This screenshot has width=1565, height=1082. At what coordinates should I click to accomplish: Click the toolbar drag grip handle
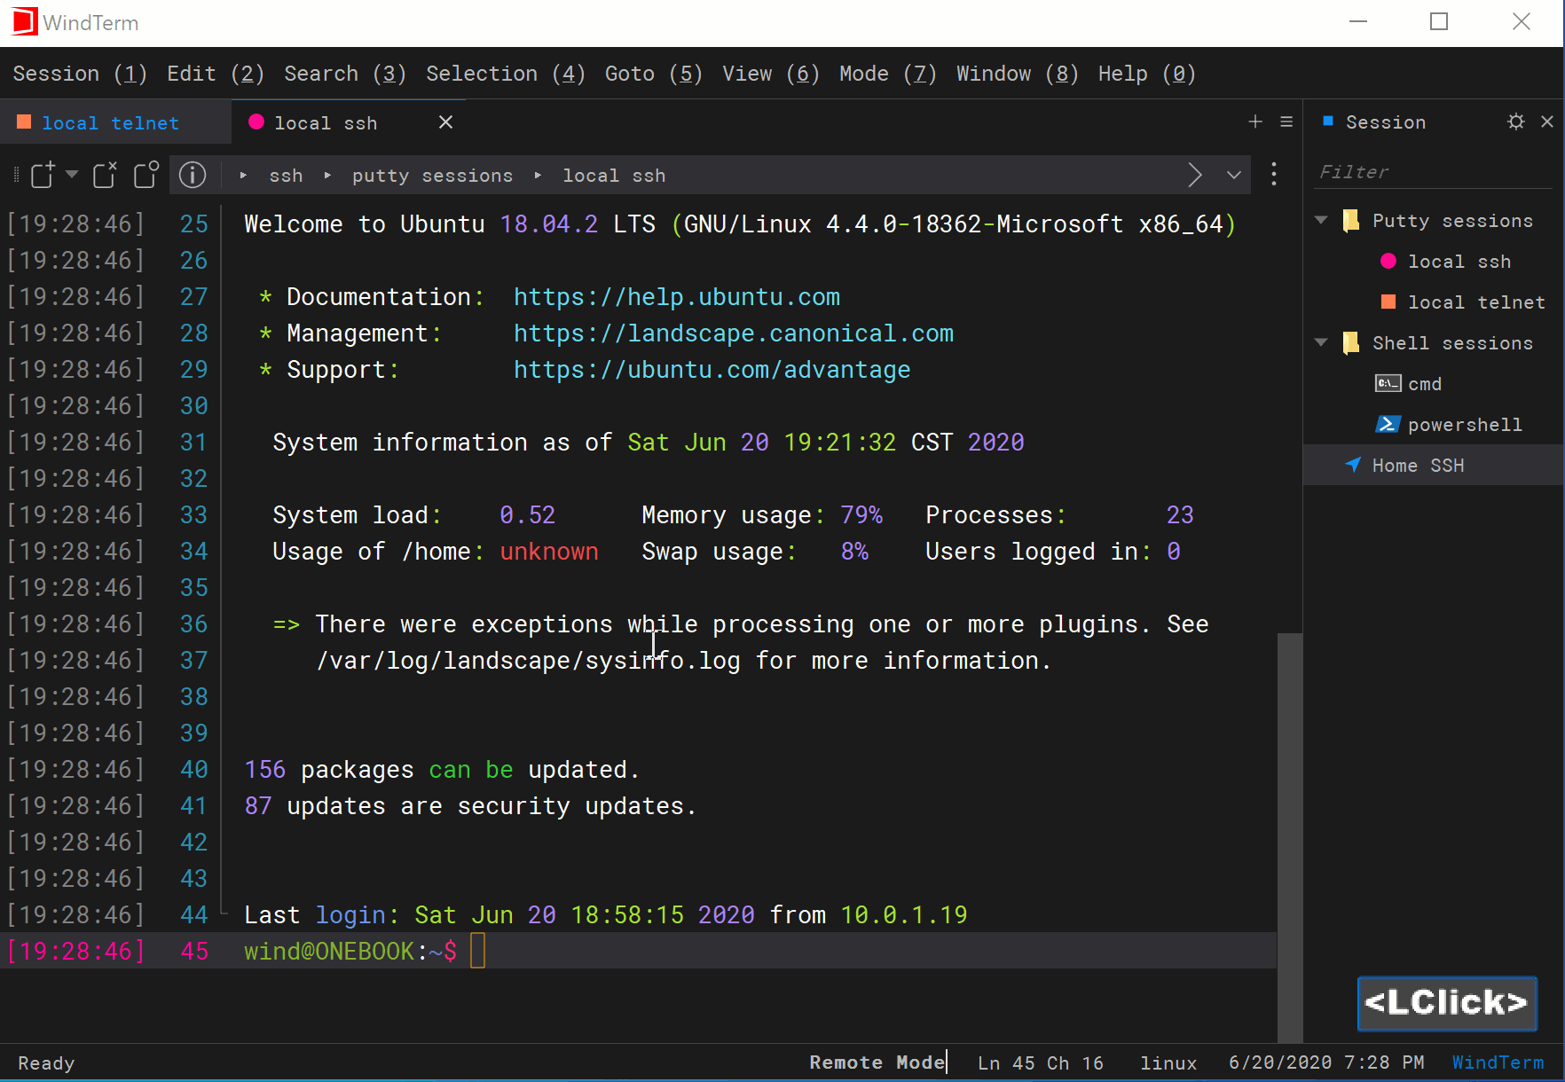pos(16,175)
